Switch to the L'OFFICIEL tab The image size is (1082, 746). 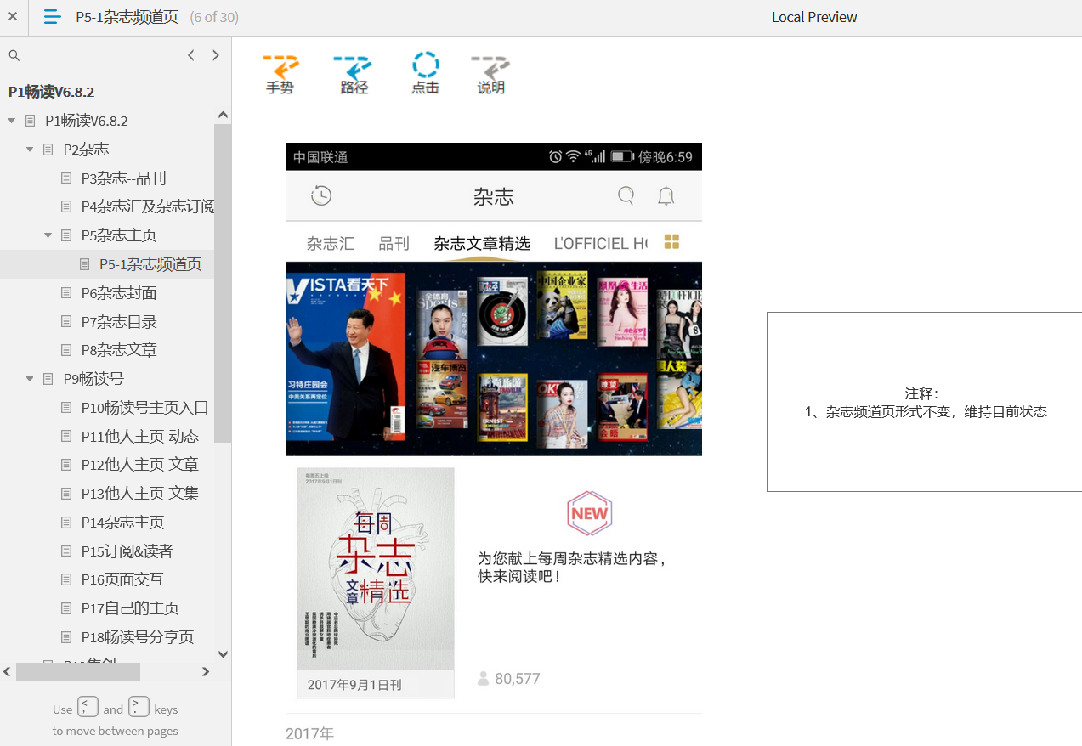pos(601,244)
